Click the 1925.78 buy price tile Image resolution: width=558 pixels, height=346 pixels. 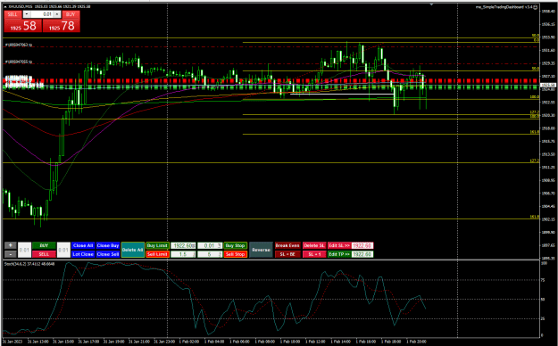coord(62,26)
